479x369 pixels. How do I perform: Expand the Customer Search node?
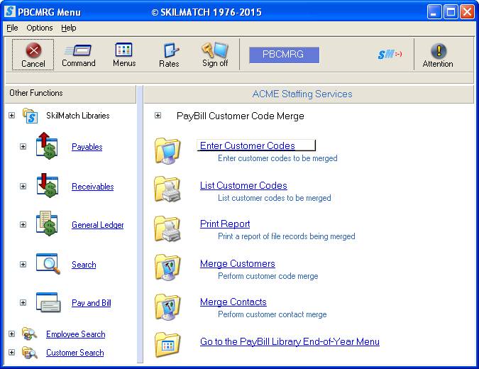coord(11,353)
